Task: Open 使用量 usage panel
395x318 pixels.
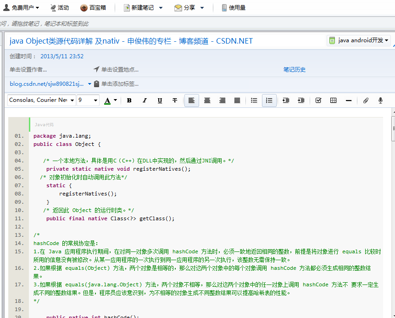Action: [234, 8]
